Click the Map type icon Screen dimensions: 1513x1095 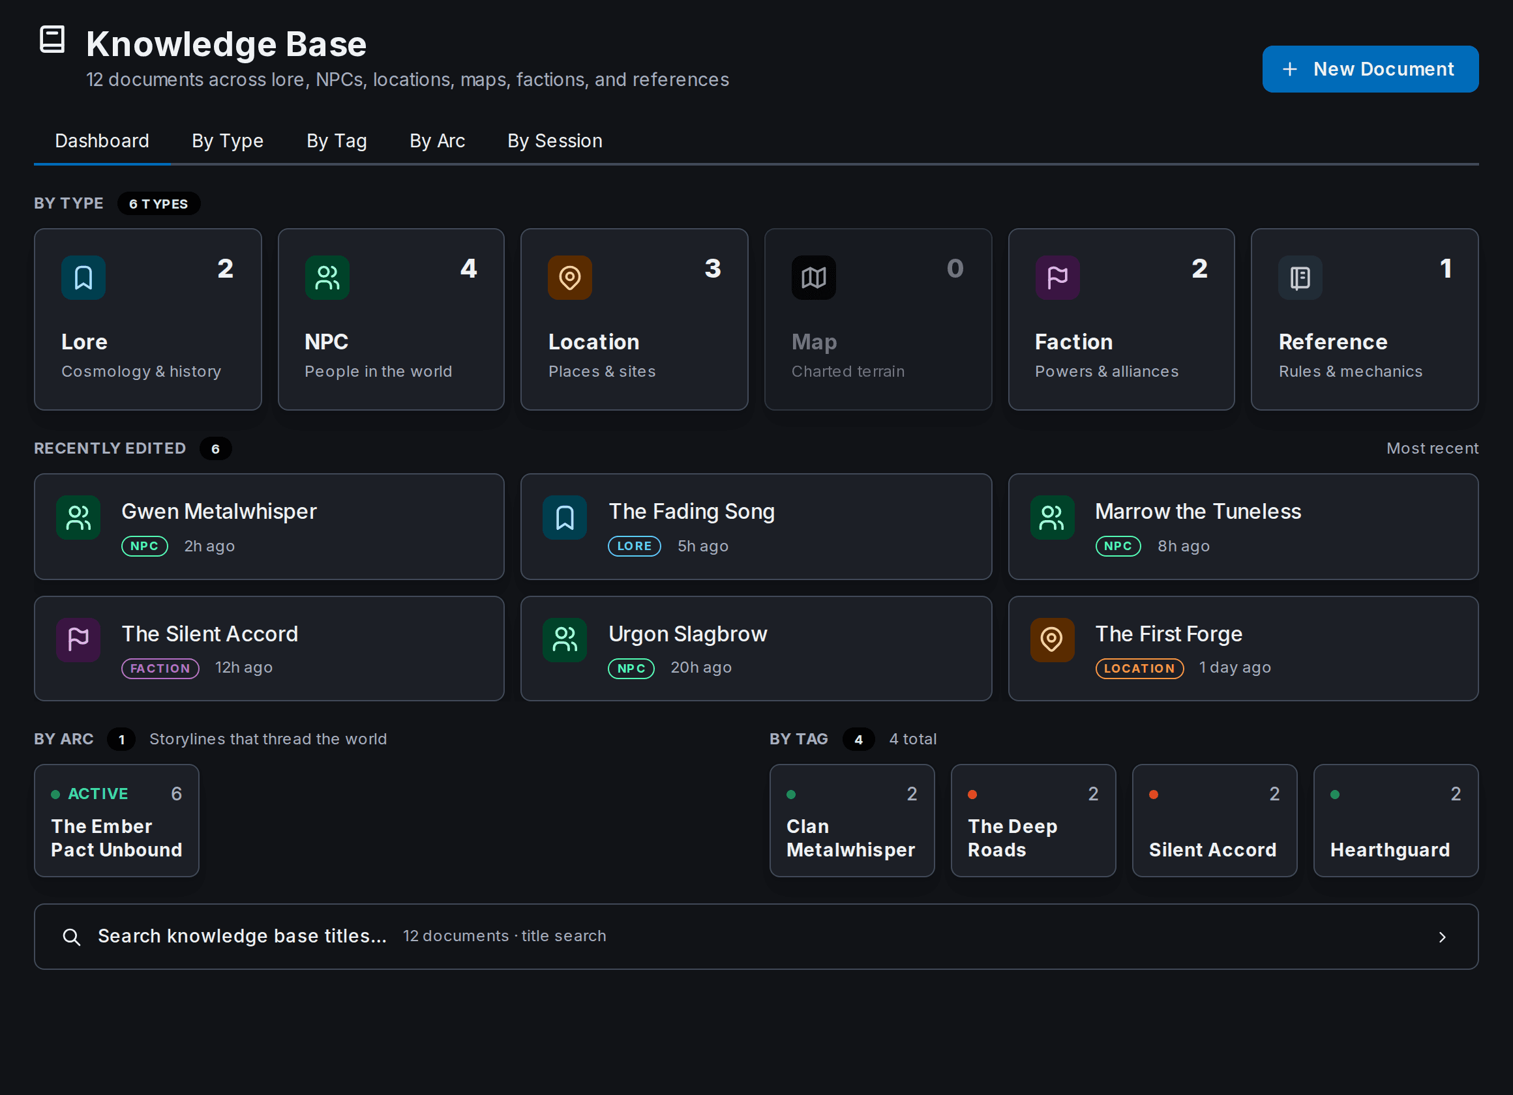coord(813,278)
